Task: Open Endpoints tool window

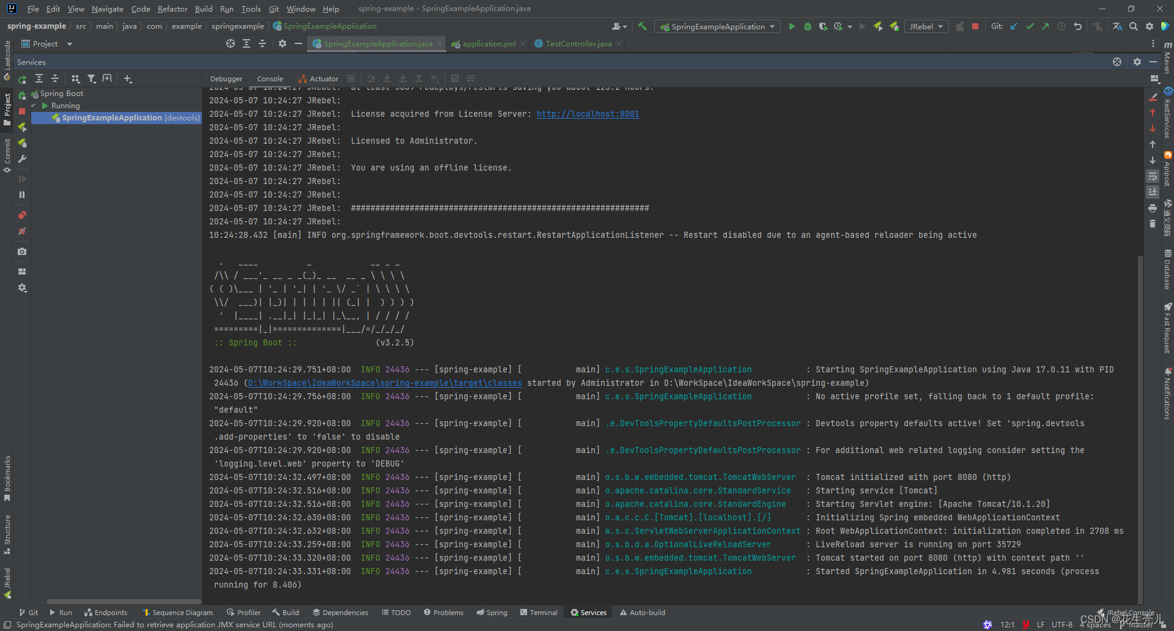Action: pos(106,613)
